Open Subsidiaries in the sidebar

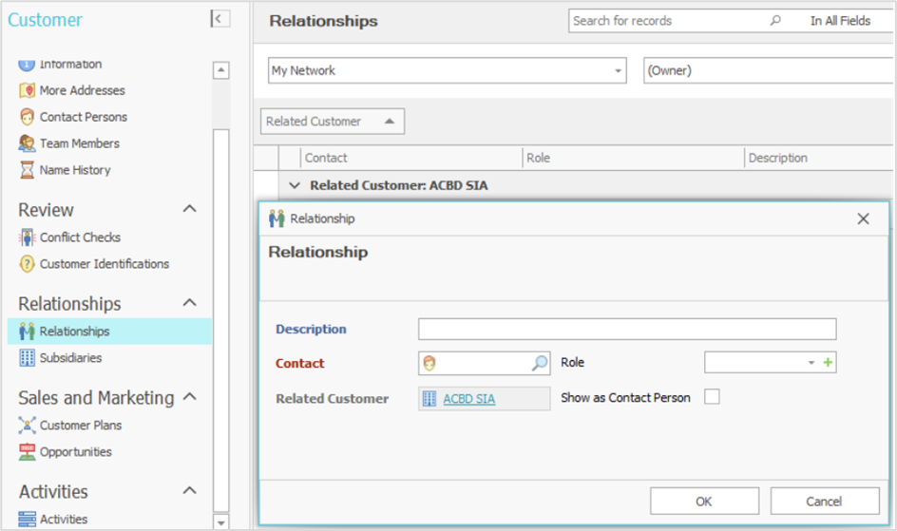(70, 358)
